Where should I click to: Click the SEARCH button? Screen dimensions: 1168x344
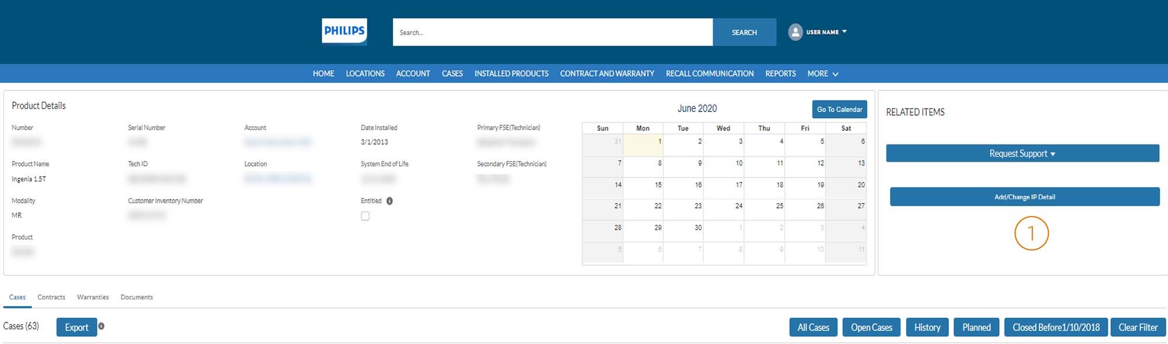click(744, 32)
